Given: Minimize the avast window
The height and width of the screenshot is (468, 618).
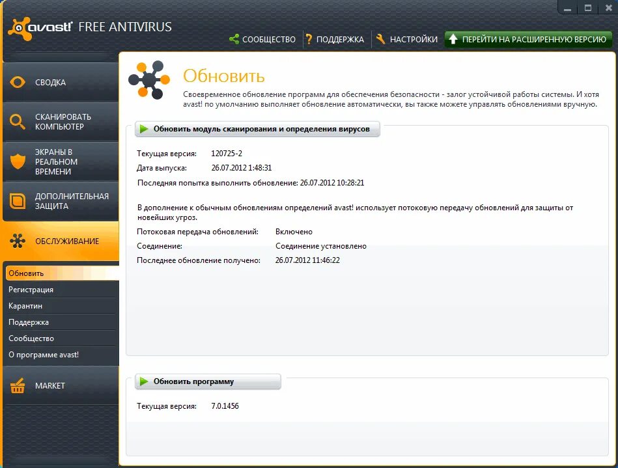Looking at the screenshot, I should [x=568, y=7].
